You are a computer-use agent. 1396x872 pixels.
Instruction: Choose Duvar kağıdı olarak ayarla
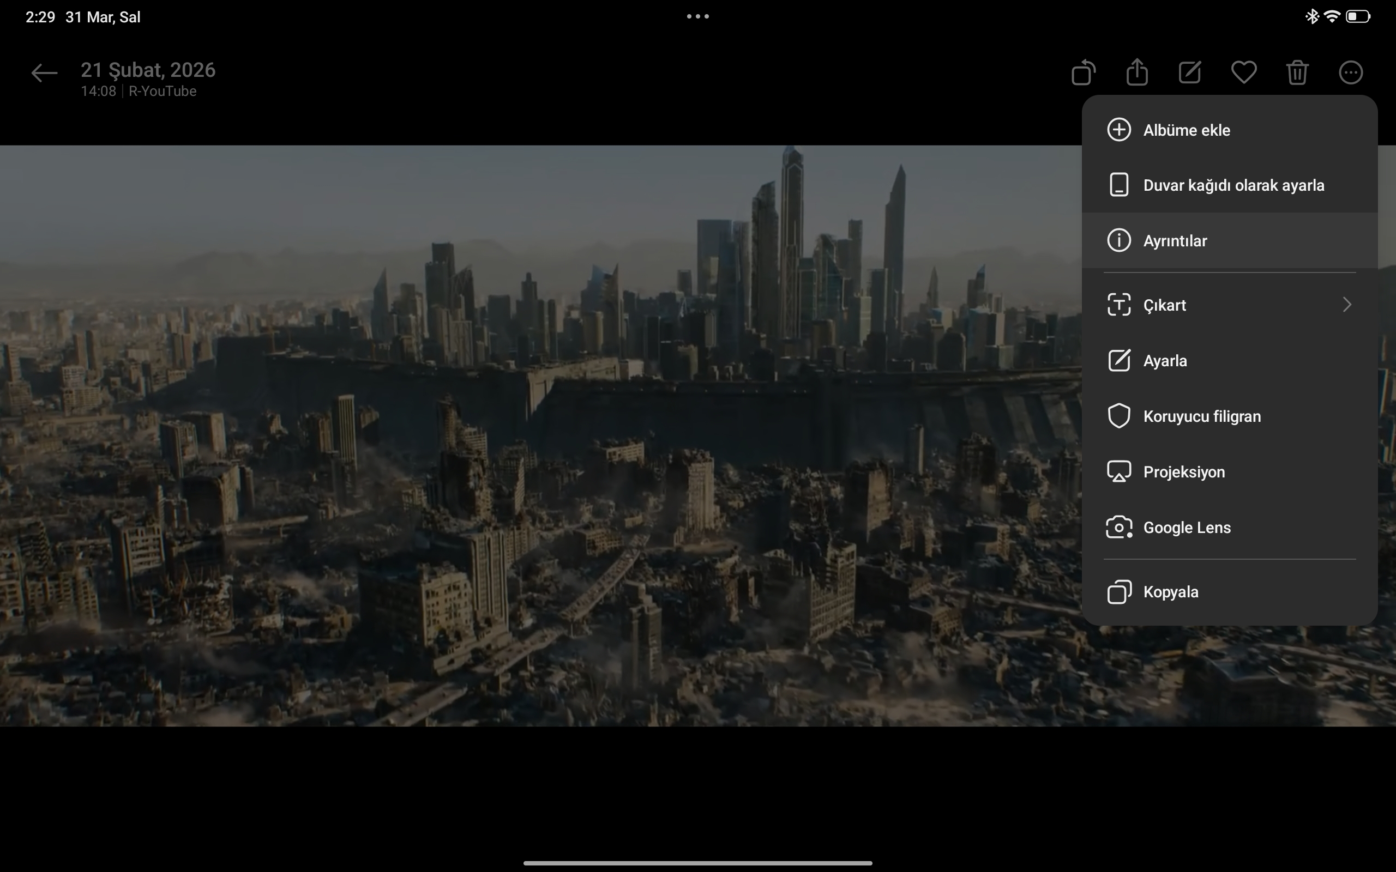click(1233, 186)
